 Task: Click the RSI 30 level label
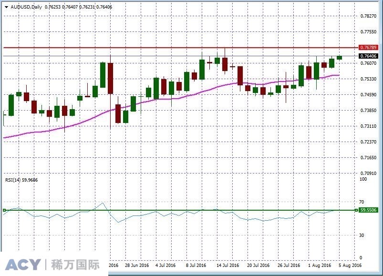362,235
